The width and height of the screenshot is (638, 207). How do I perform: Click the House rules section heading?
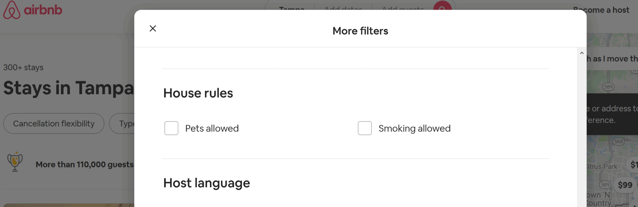pos(198,93)
